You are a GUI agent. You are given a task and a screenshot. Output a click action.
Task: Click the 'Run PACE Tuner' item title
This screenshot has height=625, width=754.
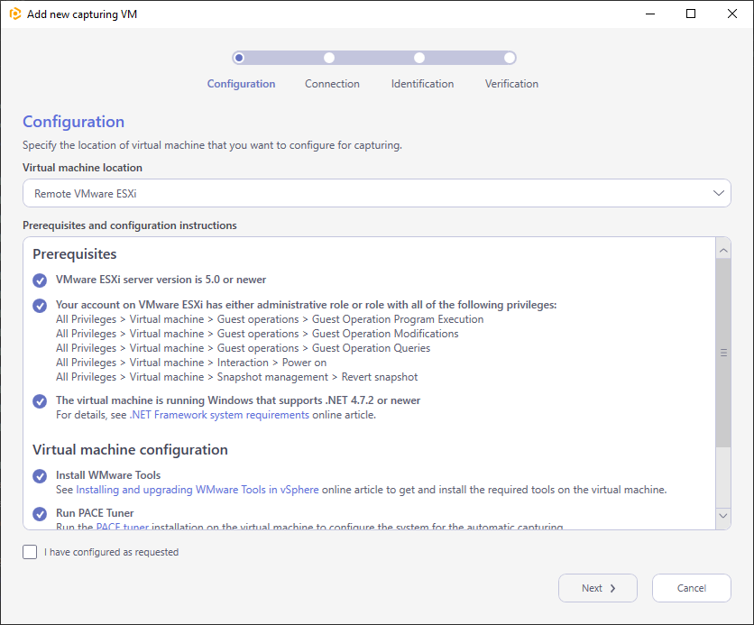[95, 513]
